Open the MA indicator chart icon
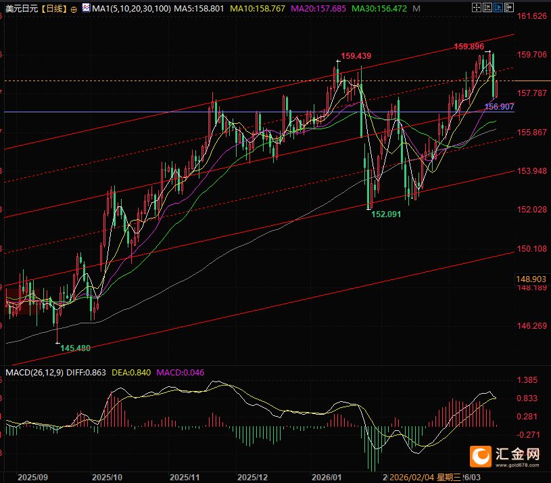This screenshot has height=483, width=551. [x=86, y=7]
